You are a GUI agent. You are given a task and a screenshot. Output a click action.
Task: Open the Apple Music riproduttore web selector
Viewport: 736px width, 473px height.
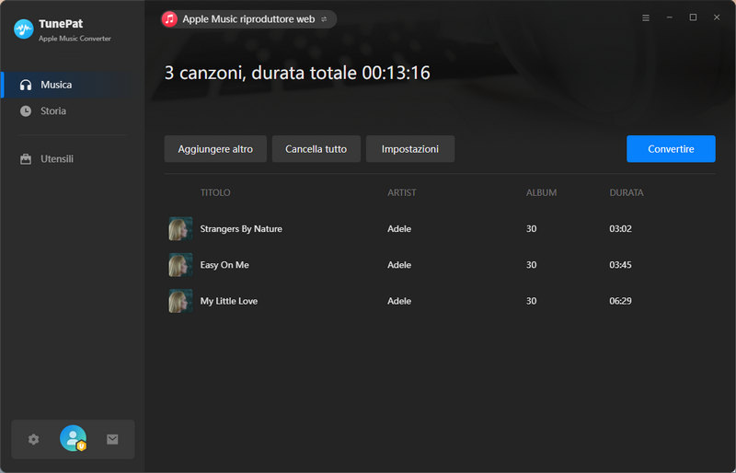[248, 19]
